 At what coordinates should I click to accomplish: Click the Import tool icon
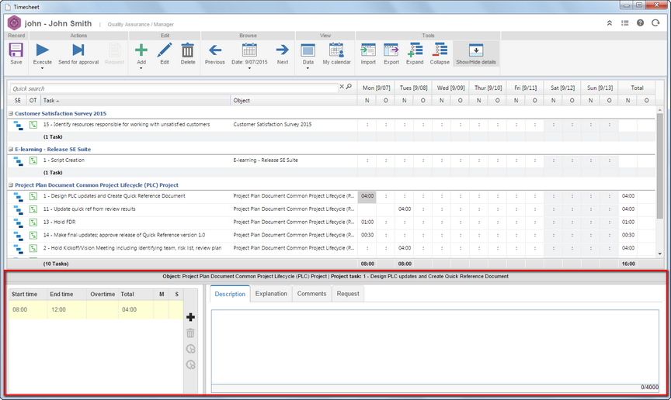[368, 50]
